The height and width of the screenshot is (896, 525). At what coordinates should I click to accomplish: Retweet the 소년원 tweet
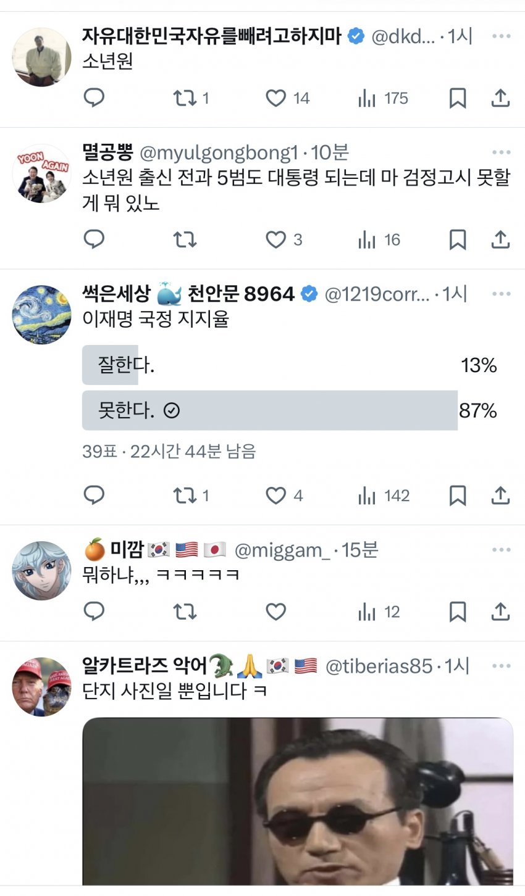tap(185, 97)
